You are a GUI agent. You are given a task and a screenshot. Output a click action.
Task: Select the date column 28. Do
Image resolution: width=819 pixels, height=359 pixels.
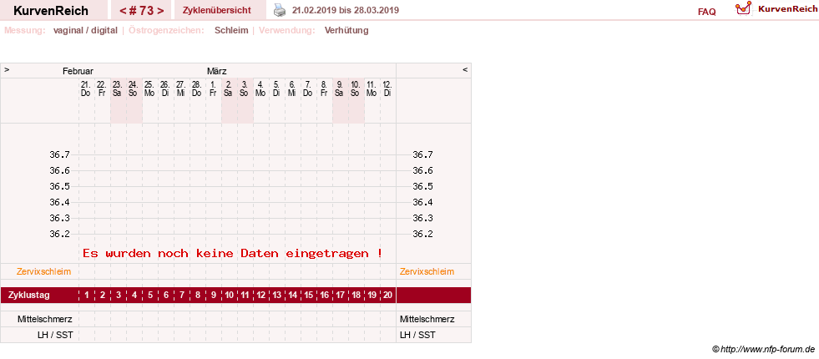[x=197, y=88]
